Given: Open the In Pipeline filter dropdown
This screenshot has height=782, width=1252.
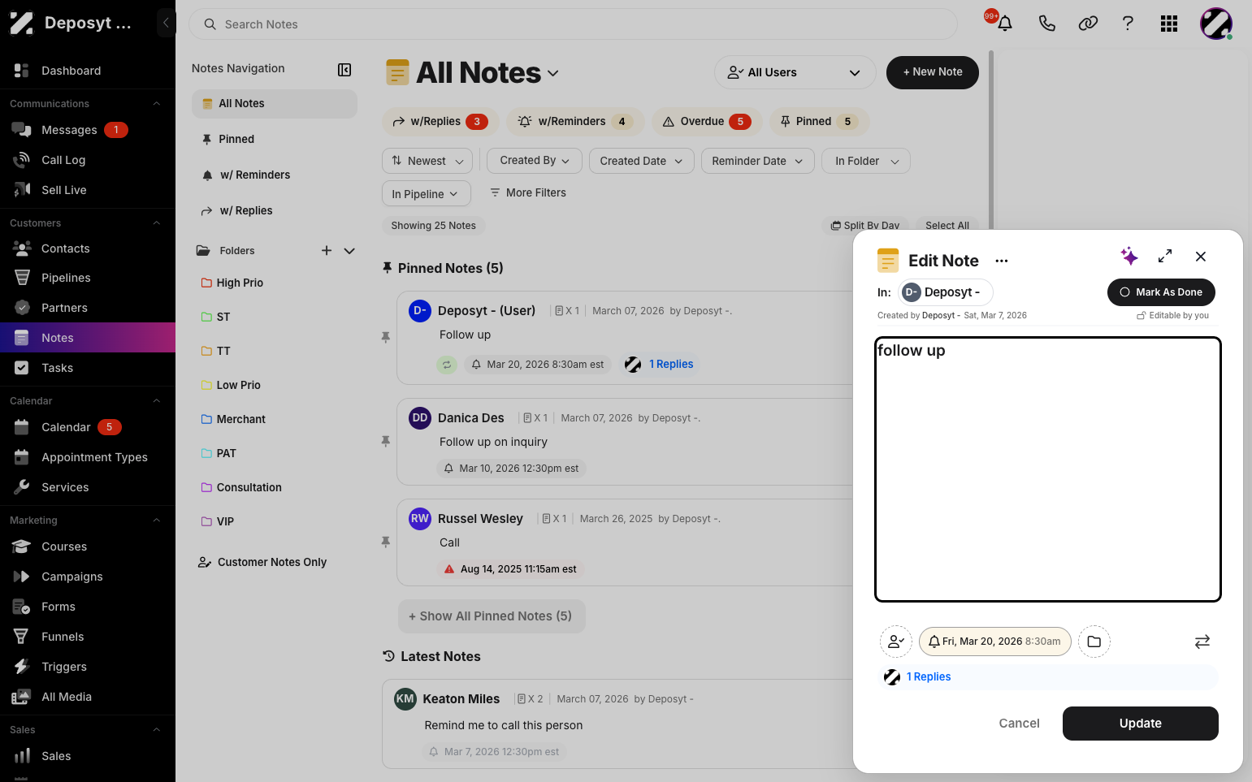Looking at the screenshot, I should point(425,194).
